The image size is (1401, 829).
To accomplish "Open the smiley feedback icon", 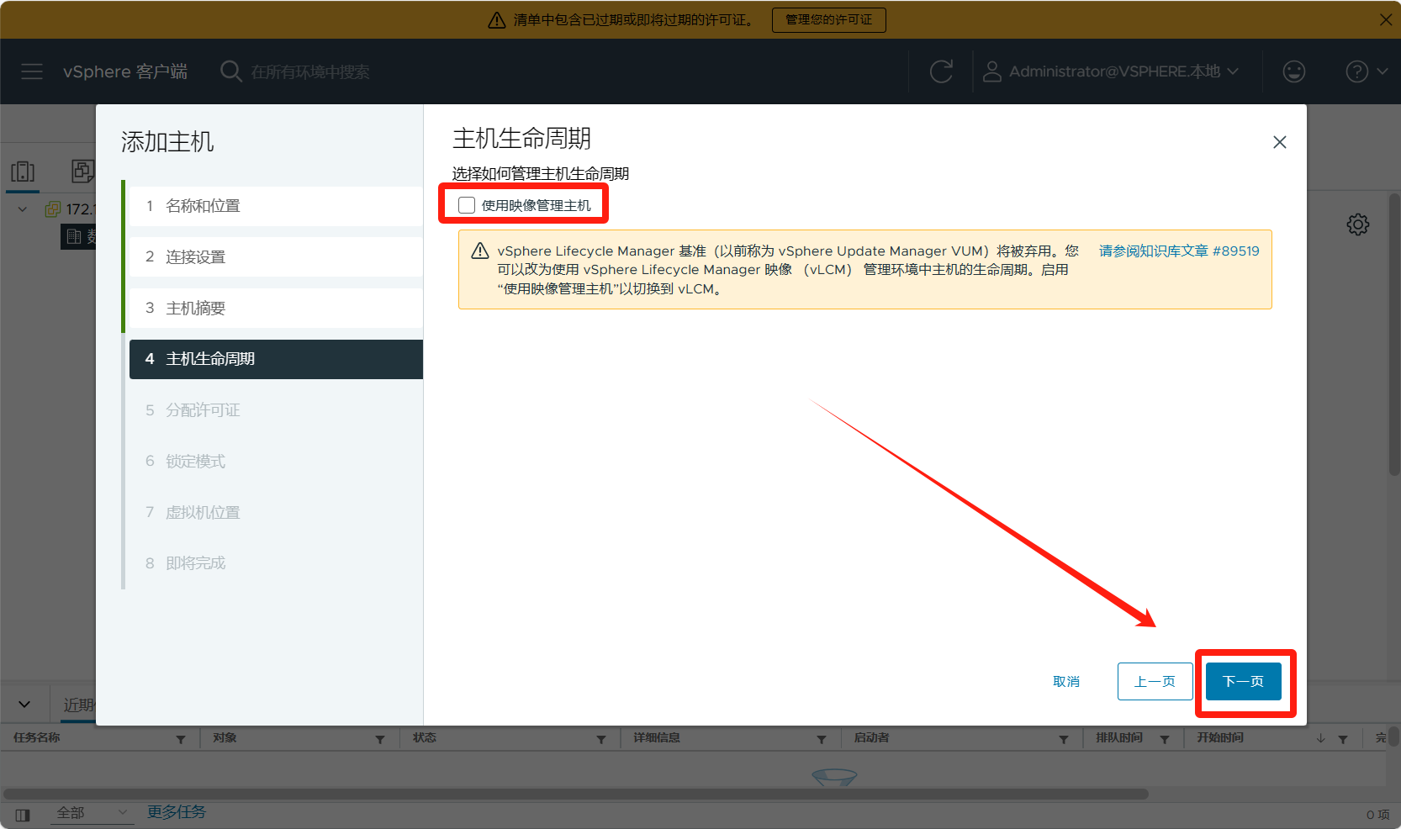I will pos(1293,71).
